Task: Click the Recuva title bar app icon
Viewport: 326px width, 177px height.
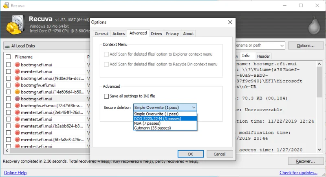Action: point(6,5)
